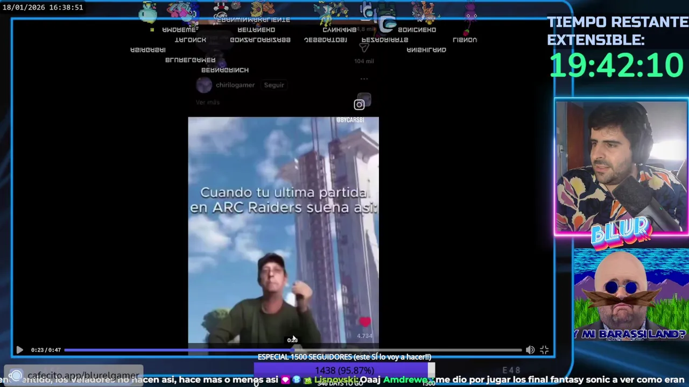Image resolution: width=689 pixels, height=387 pixels.
Task: Open the chirilogamer username link
Action: click(x=235, y=85)
